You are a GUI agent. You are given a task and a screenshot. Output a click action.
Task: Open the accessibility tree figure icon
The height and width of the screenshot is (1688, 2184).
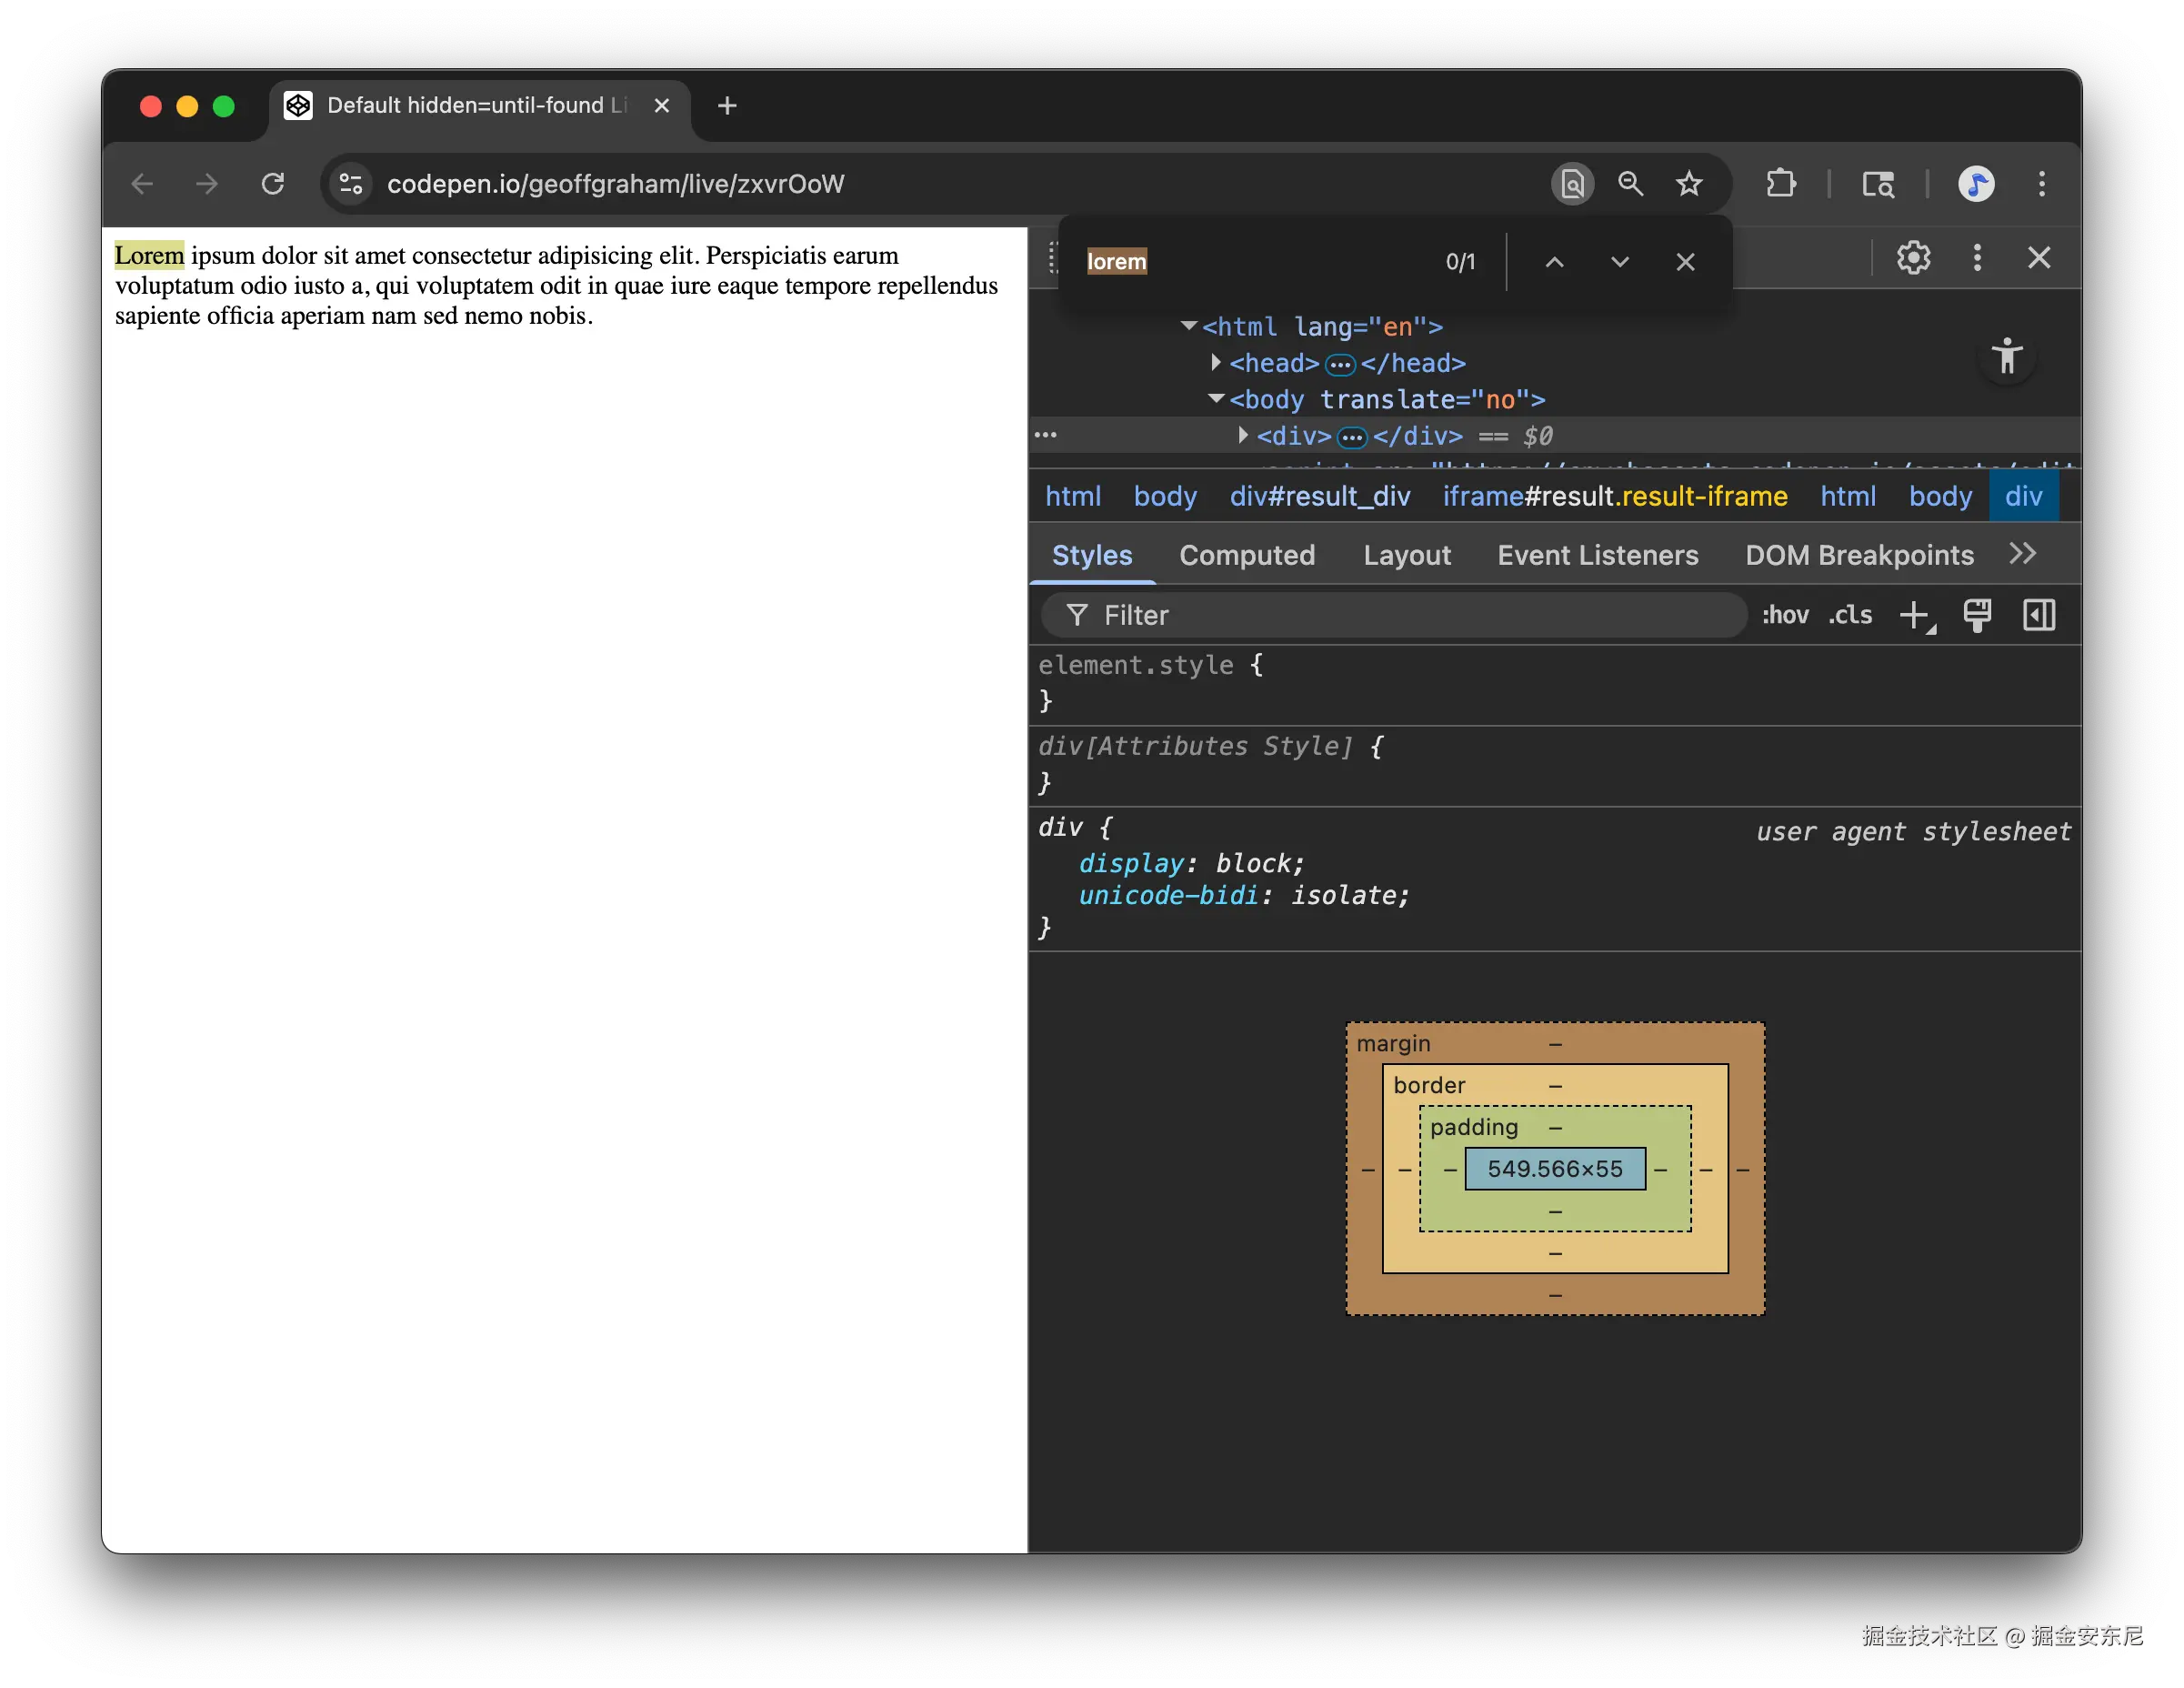(2006, 356)
